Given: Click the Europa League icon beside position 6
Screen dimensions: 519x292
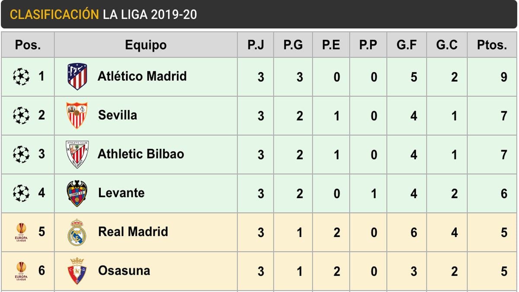Looking at the screenshot, I should click(21, 271).
